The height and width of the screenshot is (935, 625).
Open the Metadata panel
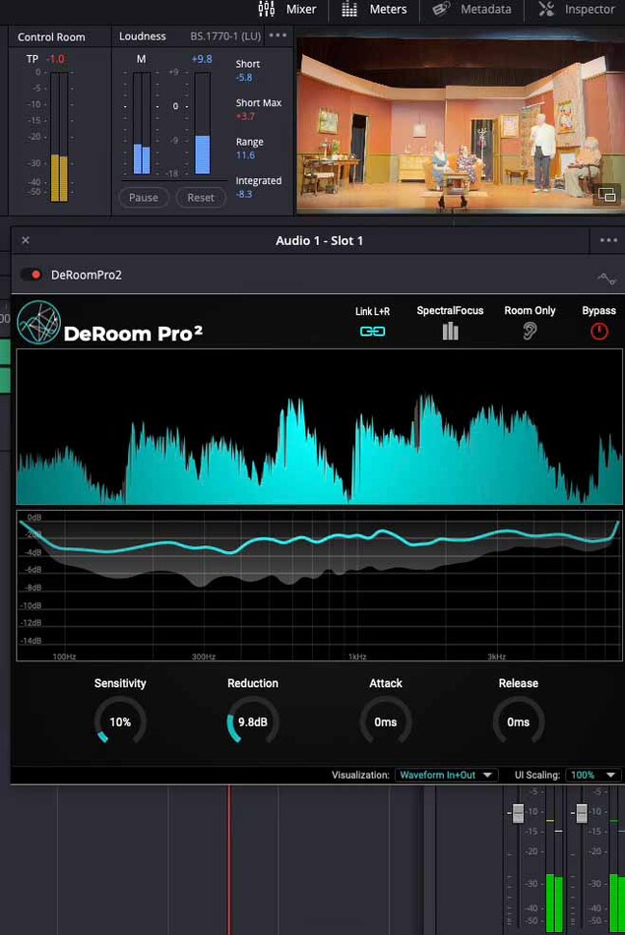pos(471,9)
